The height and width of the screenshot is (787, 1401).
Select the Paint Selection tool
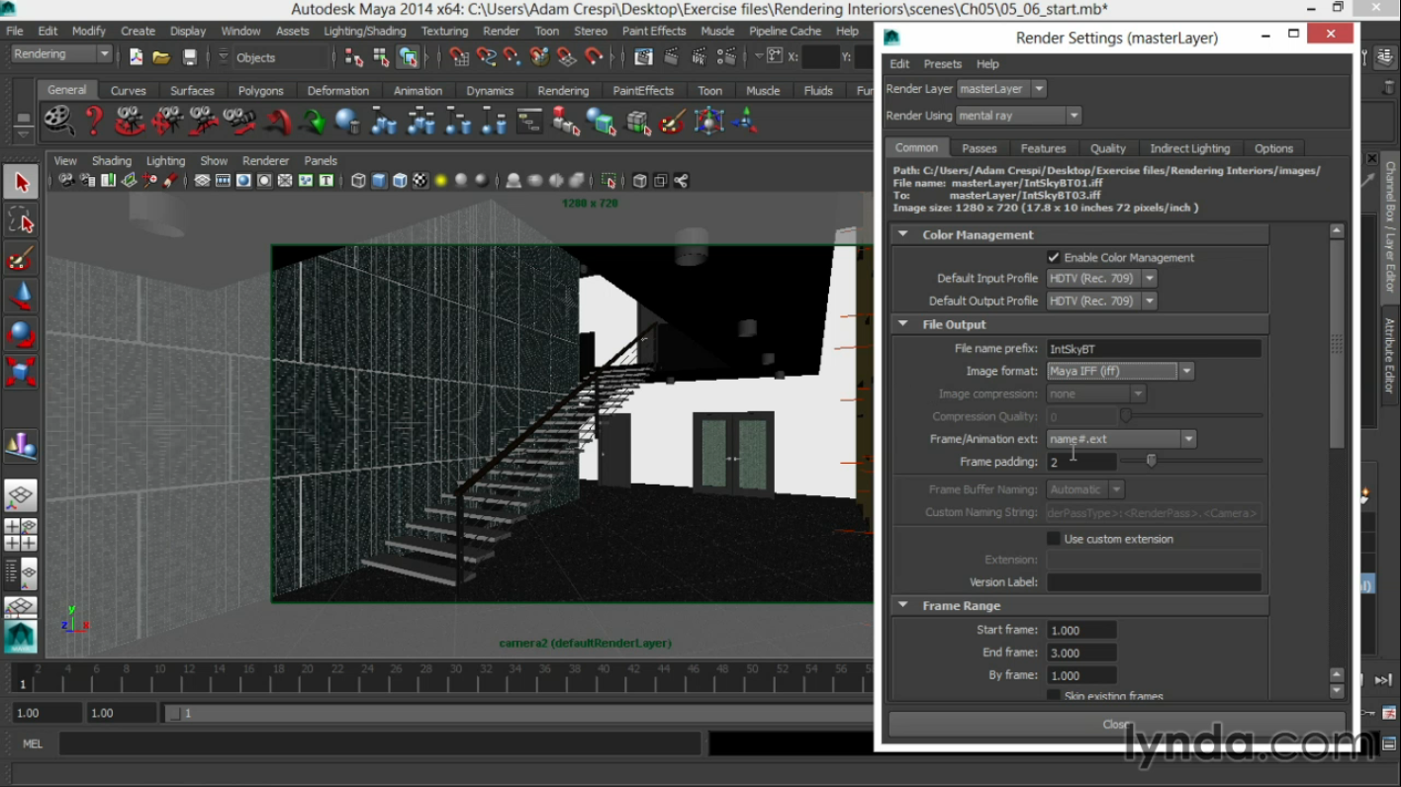pyautogui.click(x=21, y=259)
